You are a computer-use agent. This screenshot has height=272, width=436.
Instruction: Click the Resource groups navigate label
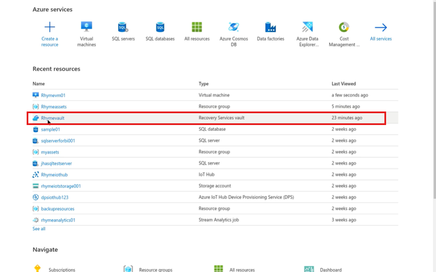pyautogui.click(x=156, y=269)
